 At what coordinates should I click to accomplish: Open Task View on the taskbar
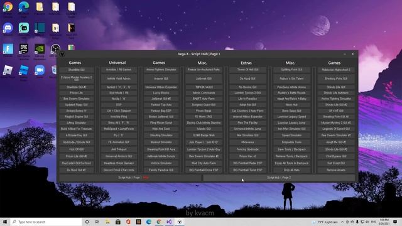[x=97, y=222]
